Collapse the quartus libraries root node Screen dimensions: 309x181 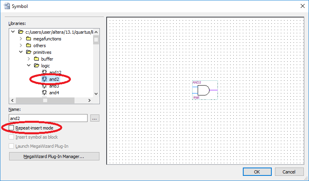click(13, 32)
